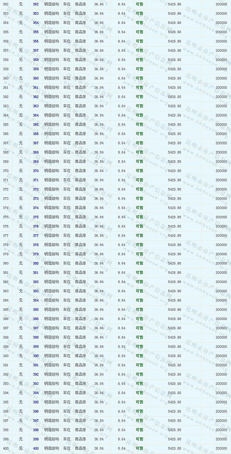Open the blue unit link 364
Viewport: 231px width, 454px height.
coord(36,115)
